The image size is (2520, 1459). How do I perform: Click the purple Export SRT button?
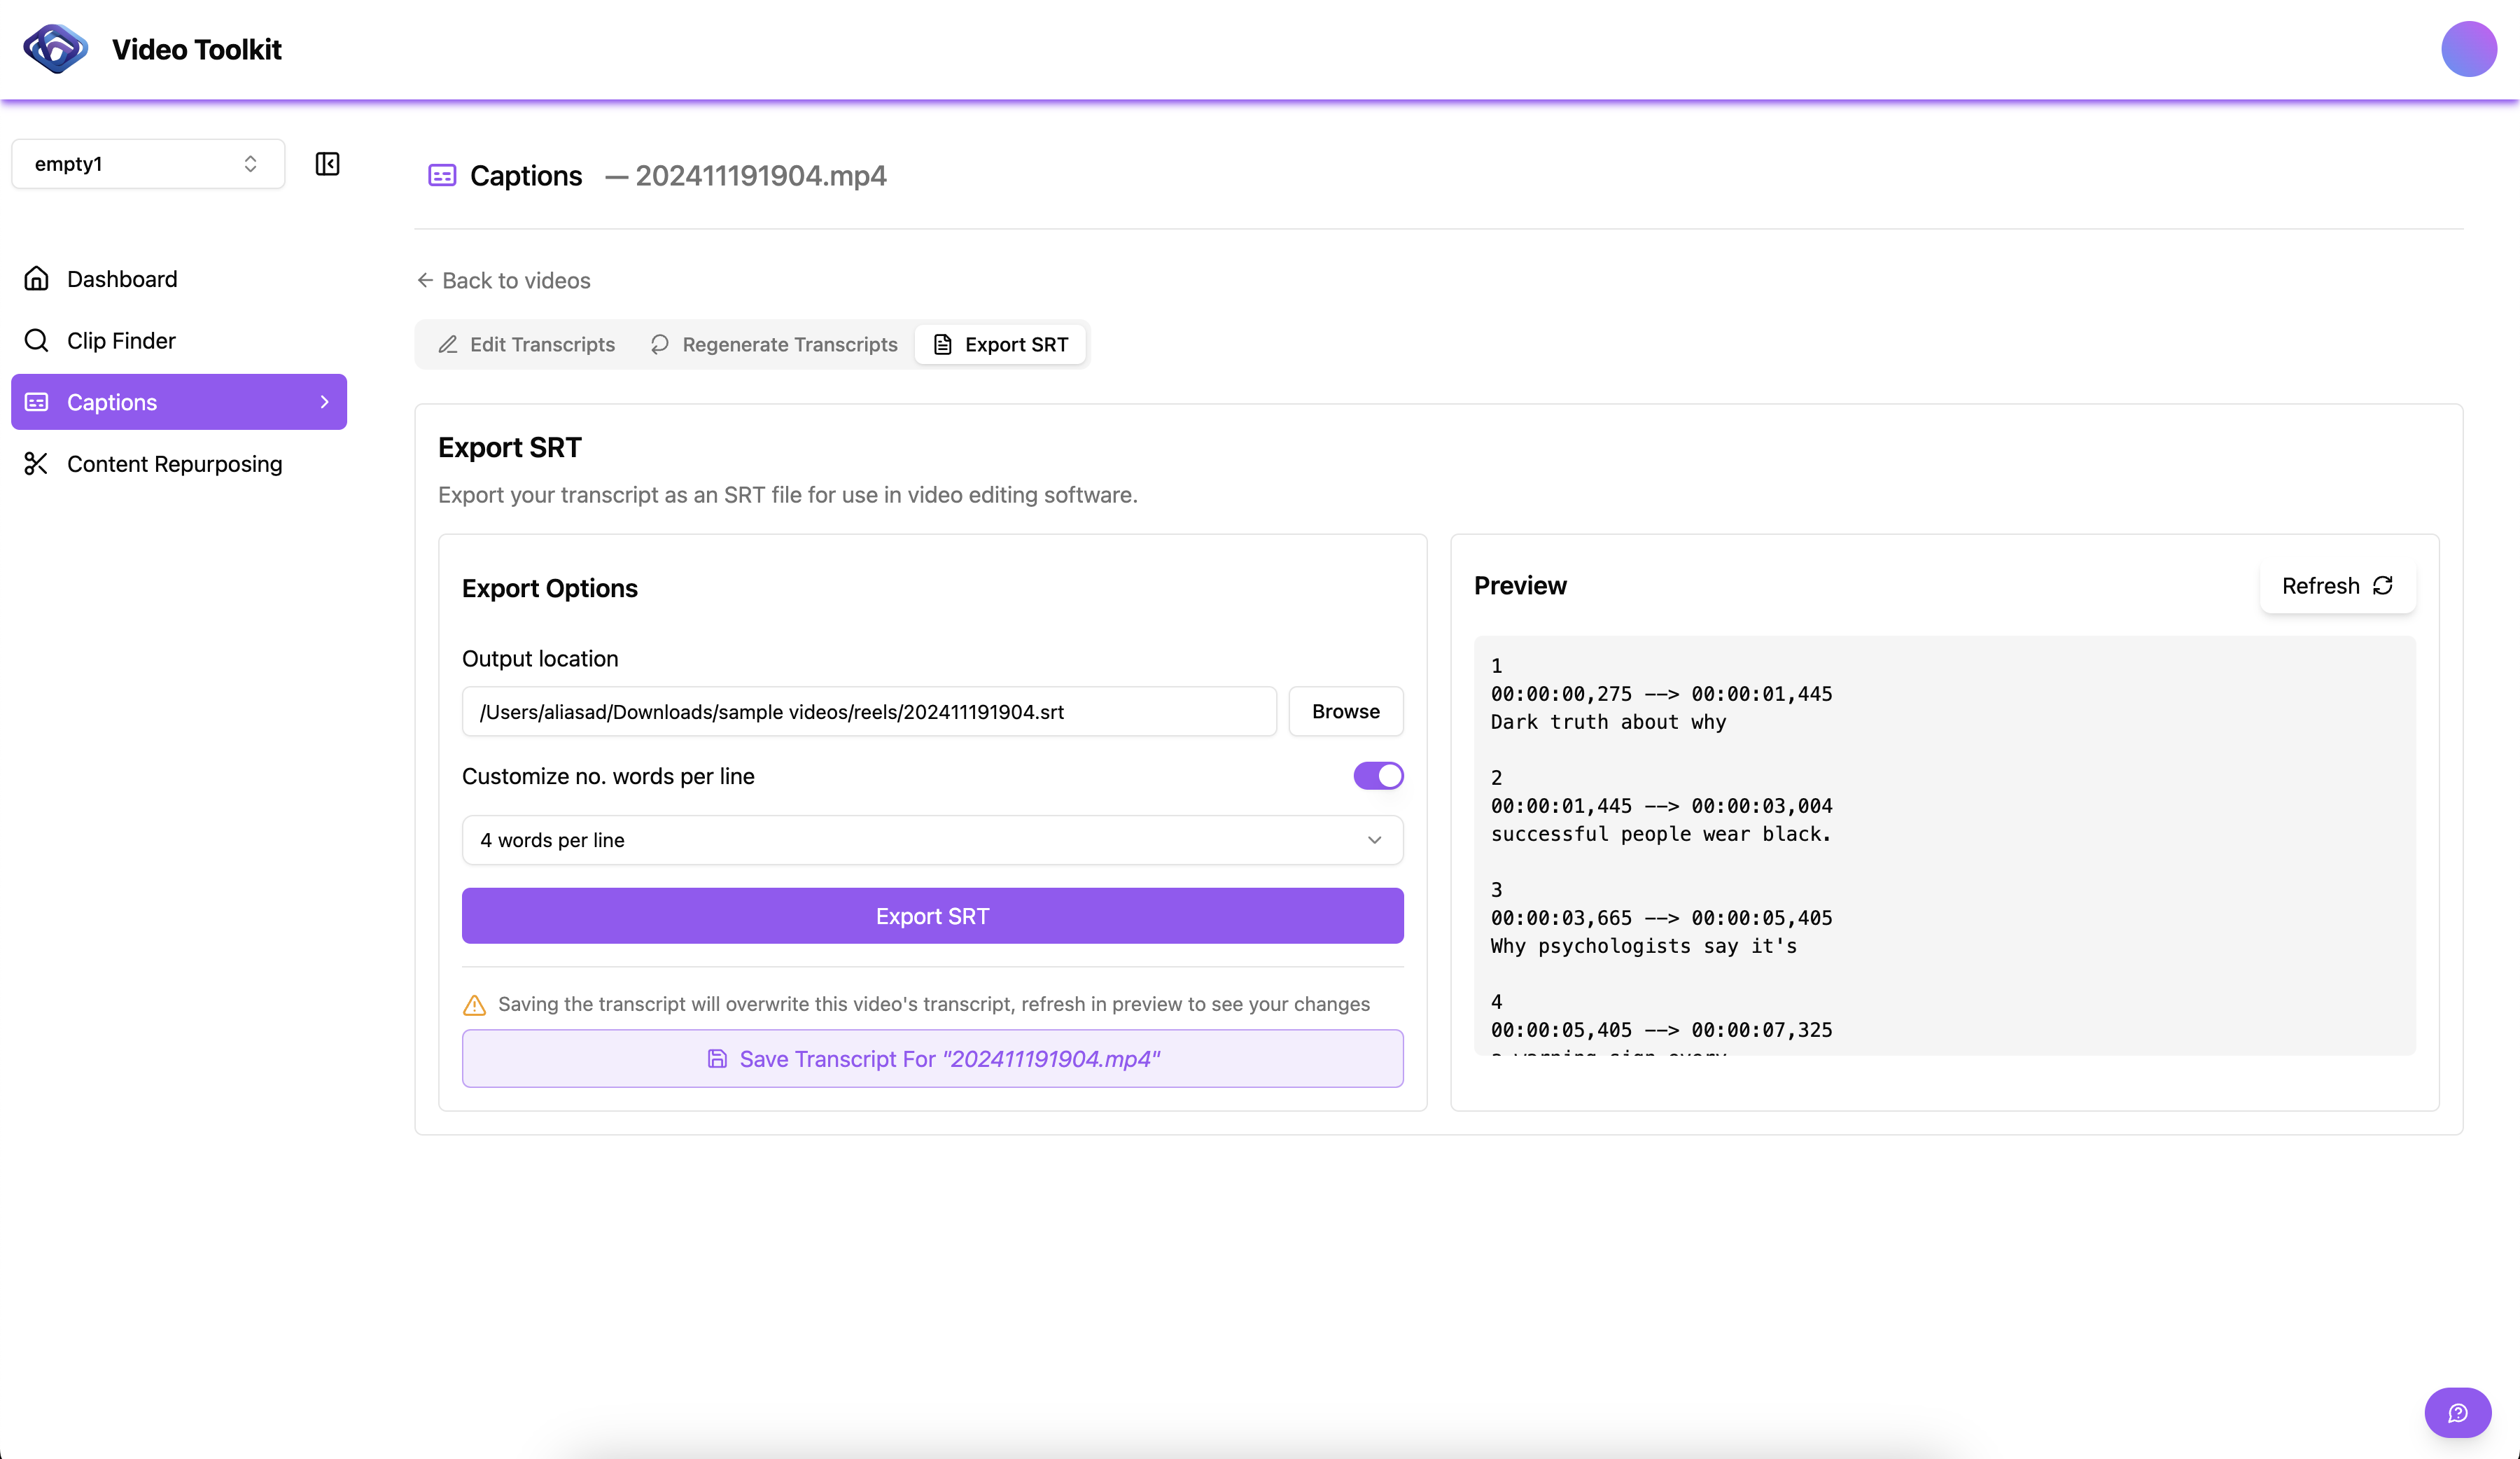tap(932, 916)
